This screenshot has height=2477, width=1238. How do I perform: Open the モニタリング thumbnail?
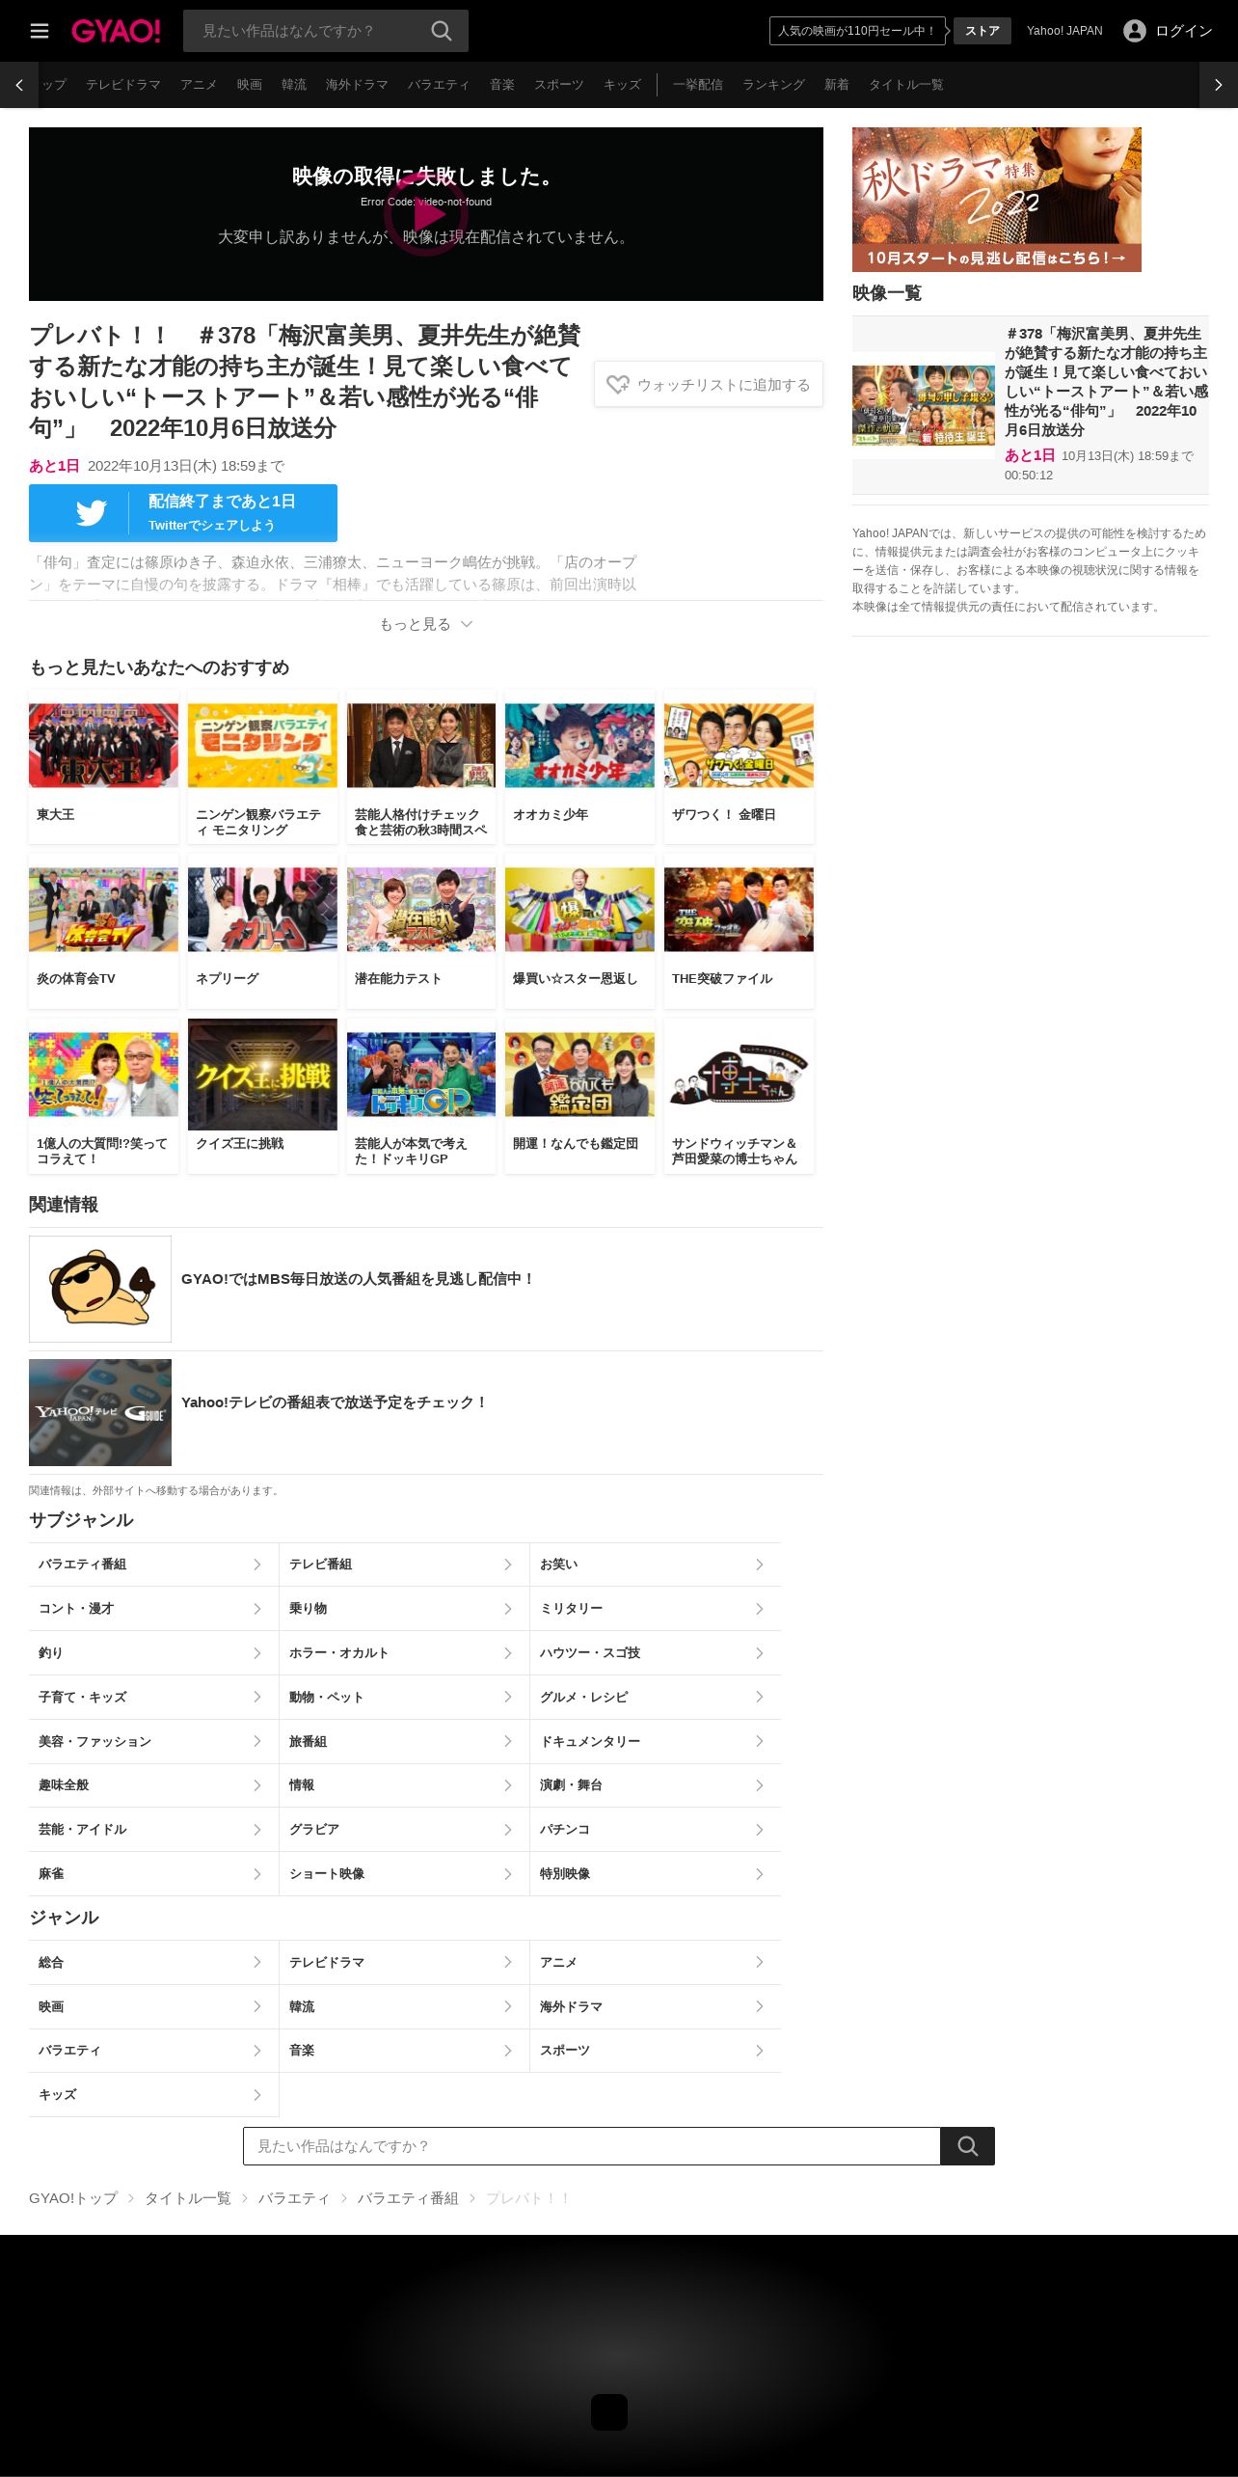pos(262,746)
